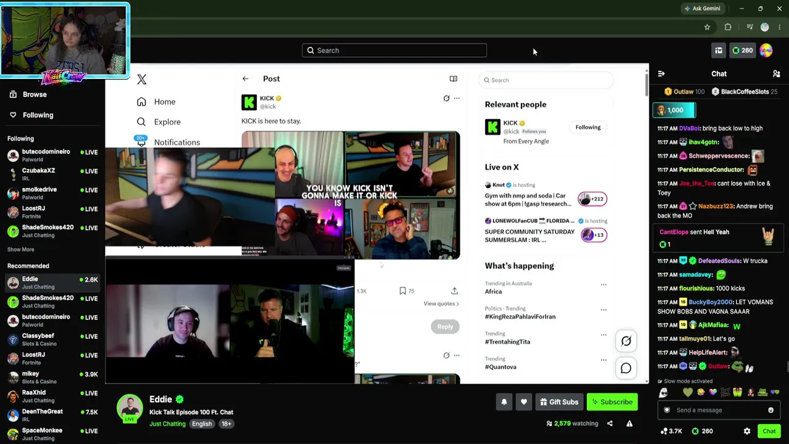The width and height of the screenshot is (789, 444).
Task: Open the 260 KICKs balance button
Action: [742, 51]
